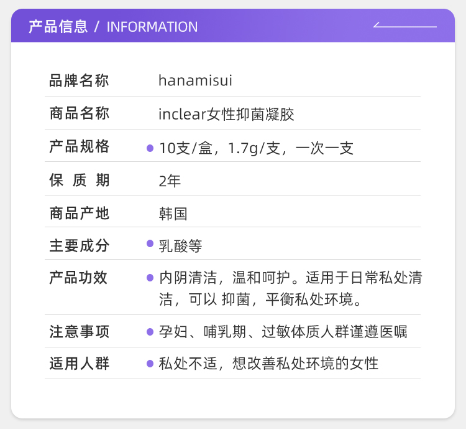The width and height of the screenshot is (466, 429).
Task: Click the label 产品功效
Action: [78, 278]
